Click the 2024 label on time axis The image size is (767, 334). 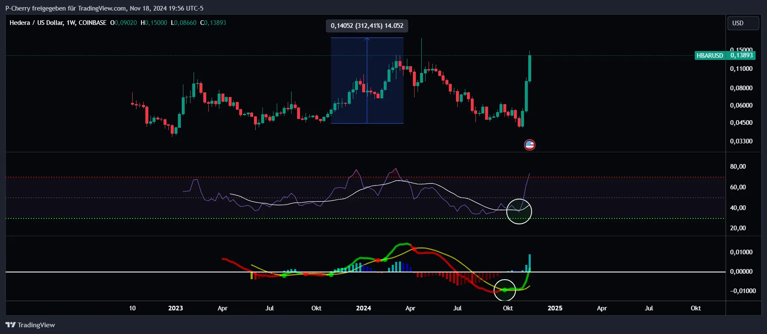tap(363, 308)
